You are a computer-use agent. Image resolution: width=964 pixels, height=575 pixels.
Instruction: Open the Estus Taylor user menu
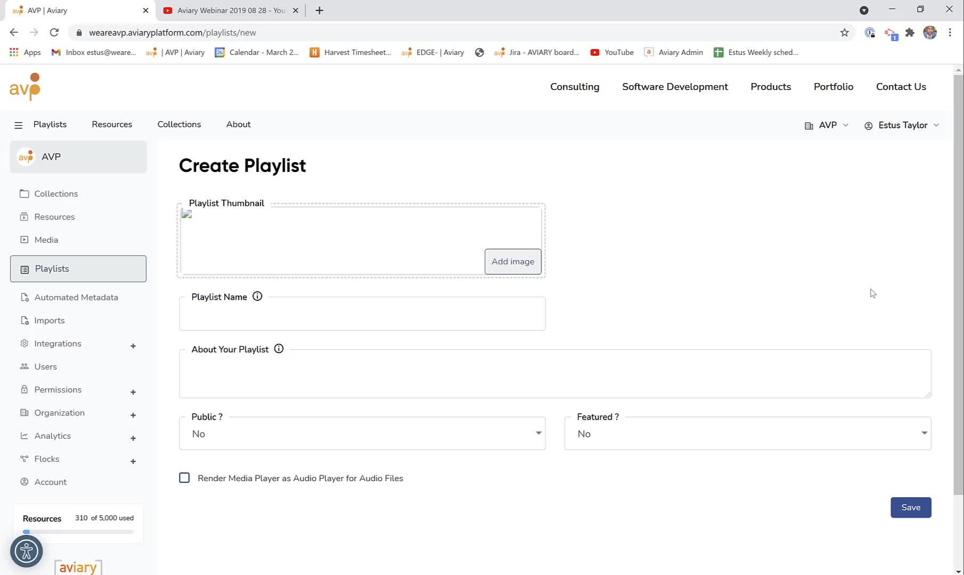point(902,125)
